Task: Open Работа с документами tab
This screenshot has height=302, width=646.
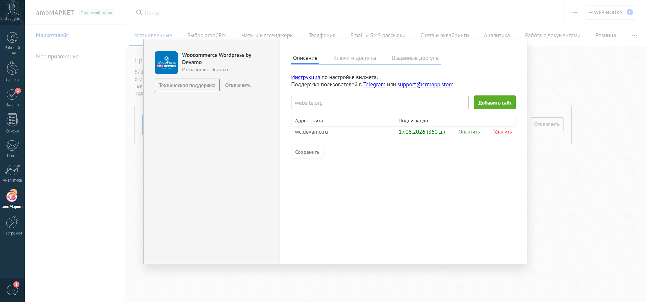Action: (553, 35)
